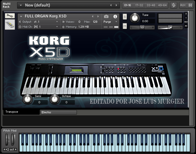Click the output level meter
The image size is (196, 154).
pyautogui.click(x=170, y=18)
